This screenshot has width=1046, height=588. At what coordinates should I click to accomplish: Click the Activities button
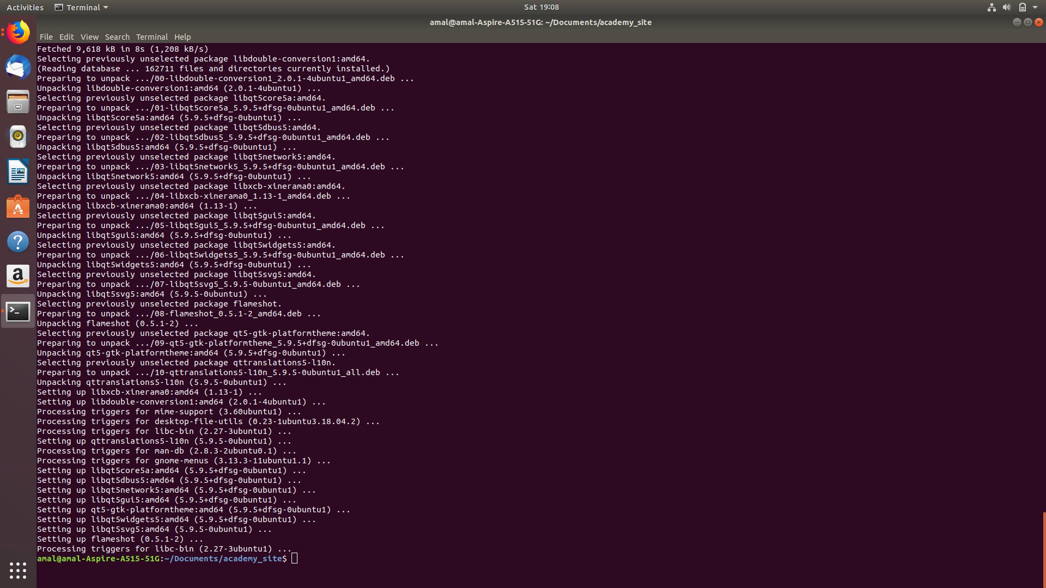[x=25, y=8]
